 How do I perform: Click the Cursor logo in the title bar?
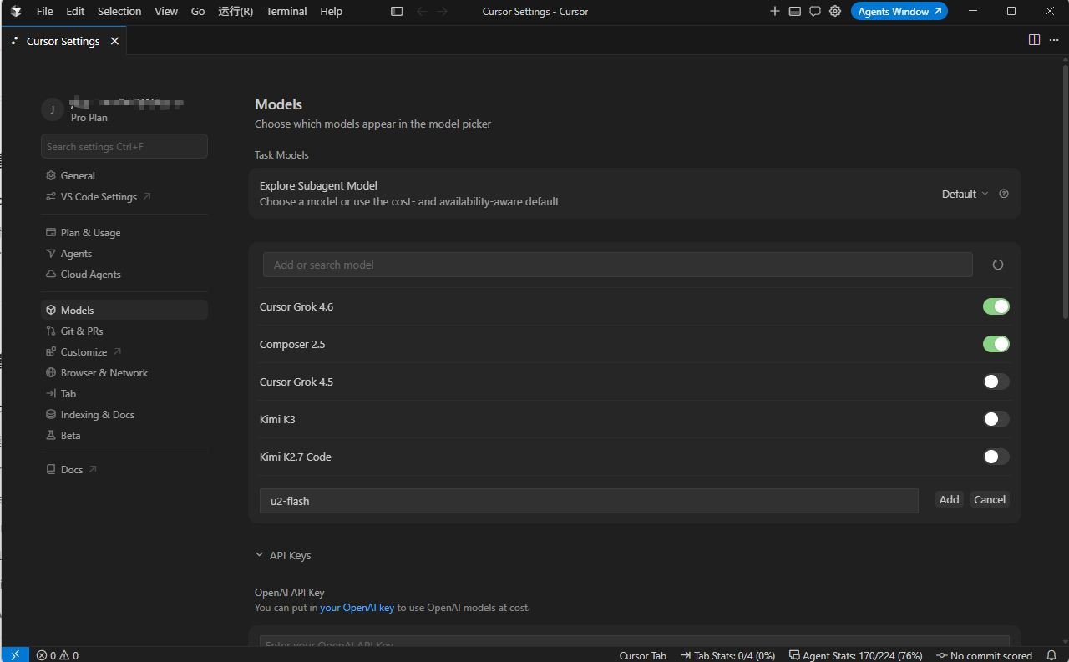click(16, 12)
